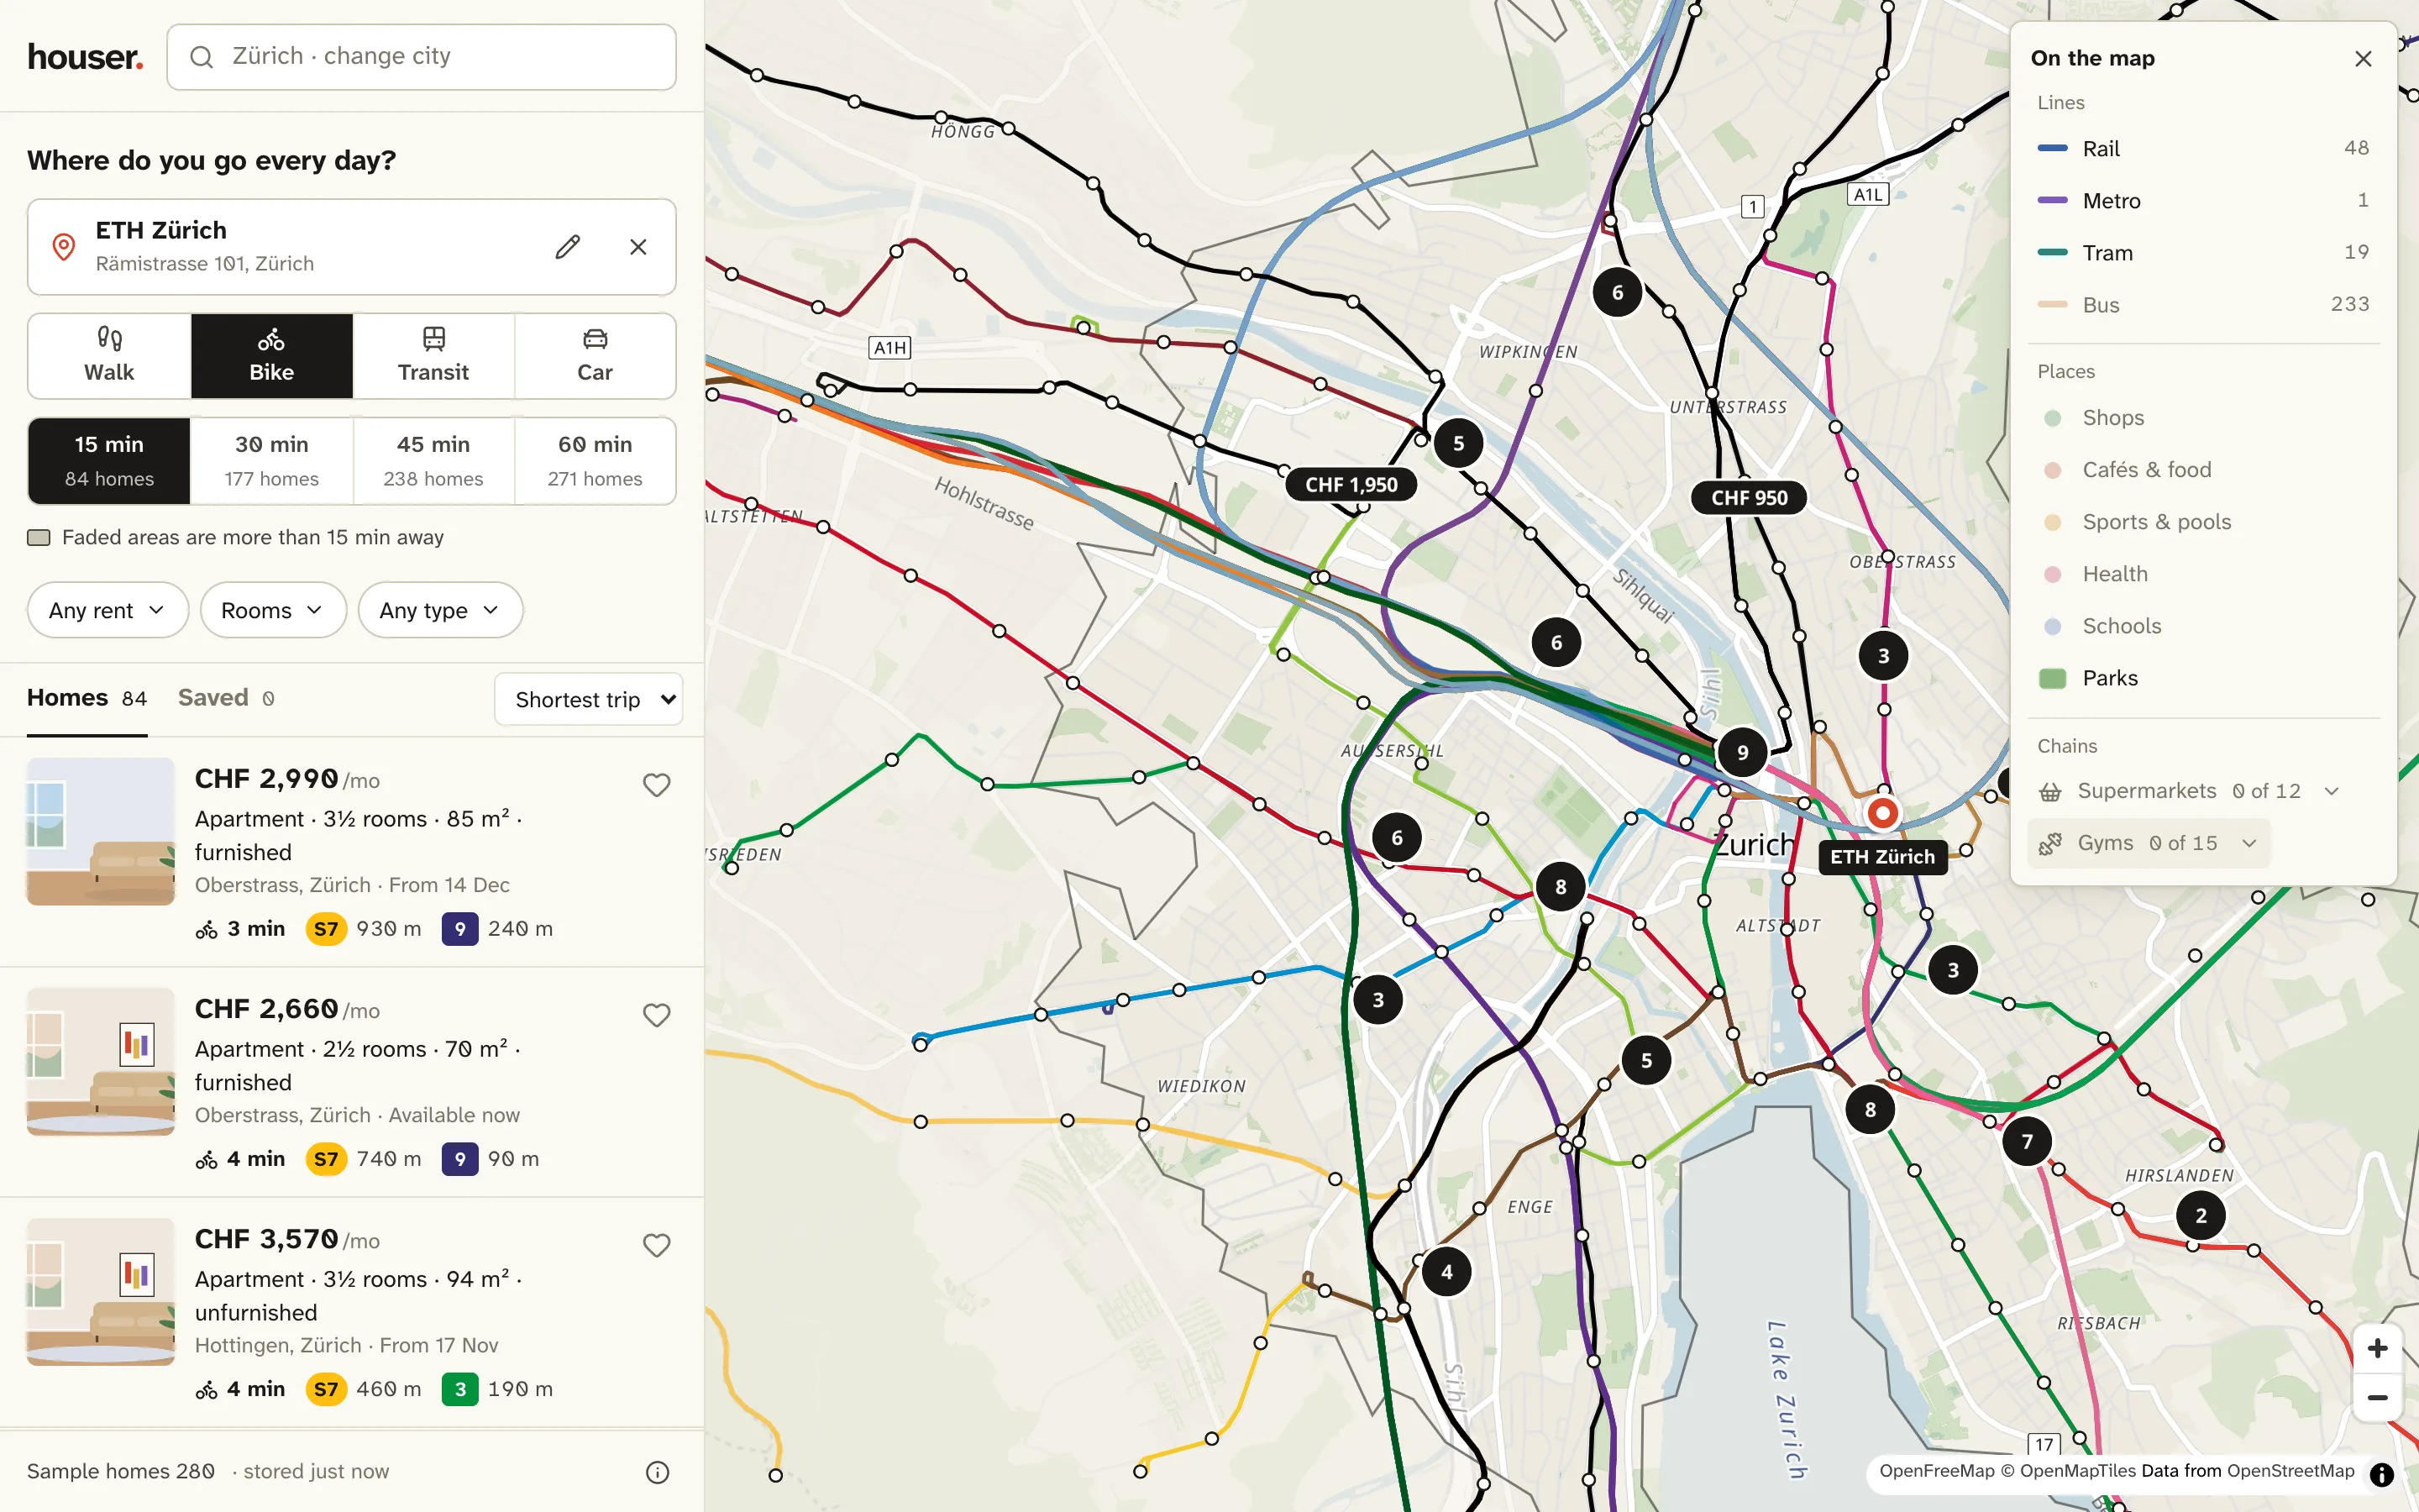The height and width of the screenshot is (1512, 2419).
Task: Choose the 15 min travel time
Action: [x=109, y=461]
